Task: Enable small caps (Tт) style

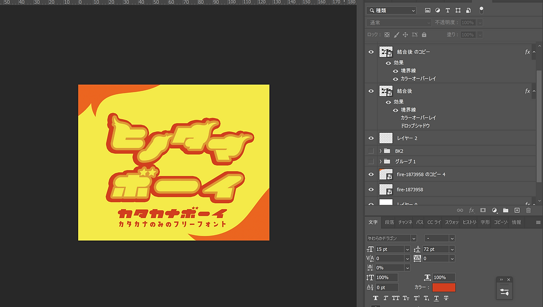Action: tap(406, 298)
